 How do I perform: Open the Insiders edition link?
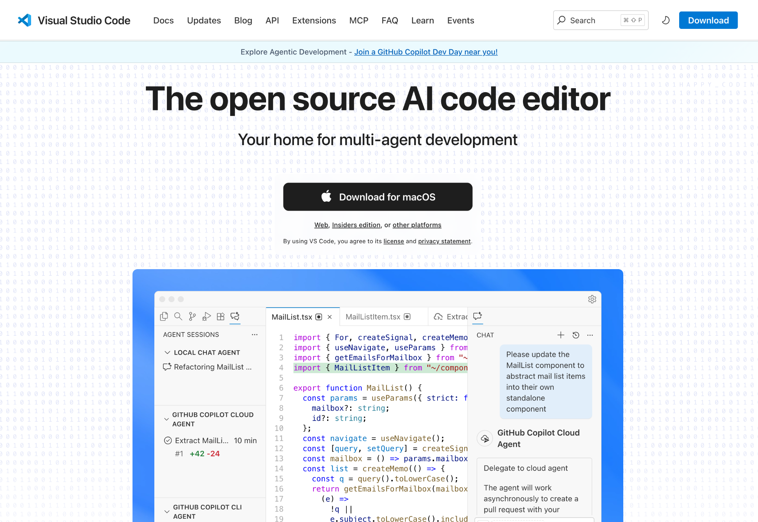click(356, 225)
